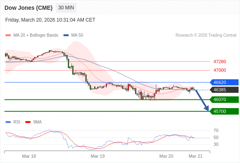
Task: Click the 30 MIN timeframe badge
Action: [x=66, y=8]
